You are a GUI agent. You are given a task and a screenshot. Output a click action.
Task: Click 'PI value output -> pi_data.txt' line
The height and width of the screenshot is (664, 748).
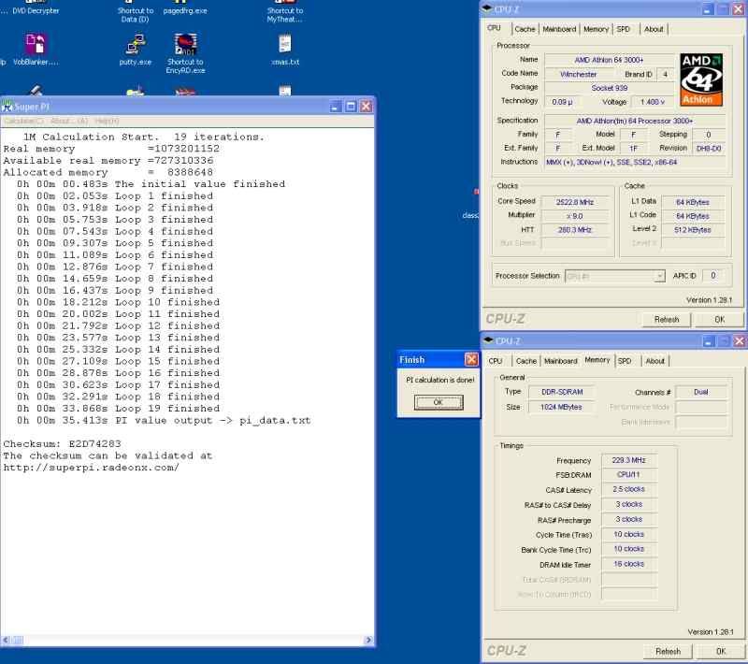pyautogui.click(x=164, y=420)
